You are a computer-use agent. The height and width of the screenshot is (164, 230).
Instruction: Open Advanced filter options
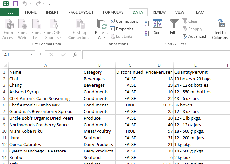(194, 36)
